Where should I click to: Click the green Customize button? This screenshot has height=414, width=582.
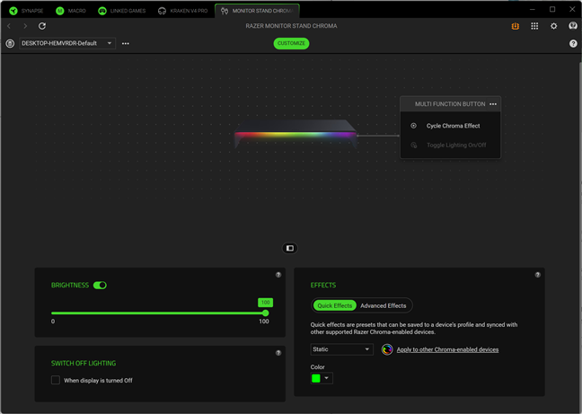291,43
